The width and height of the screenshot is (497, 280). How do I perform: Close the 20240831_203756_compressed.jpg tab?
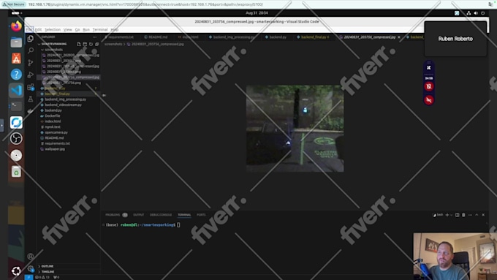399,37
